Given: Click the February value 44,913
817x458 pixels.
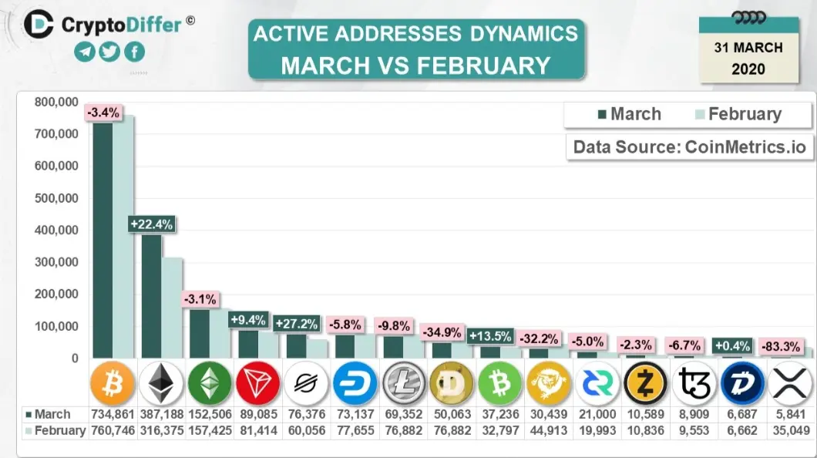Looking at the screenshot, I should (548, 431).
